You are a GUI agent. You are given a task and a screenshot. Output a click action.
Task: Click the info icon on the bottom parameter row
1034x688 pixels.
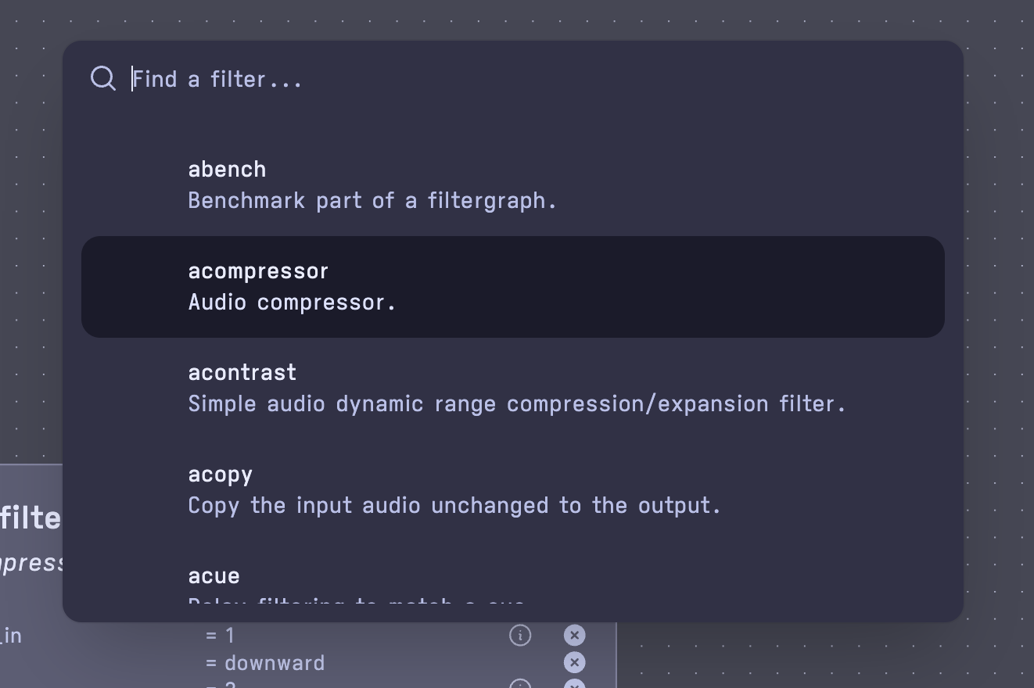pyautogui.click(x=520, y=684)
